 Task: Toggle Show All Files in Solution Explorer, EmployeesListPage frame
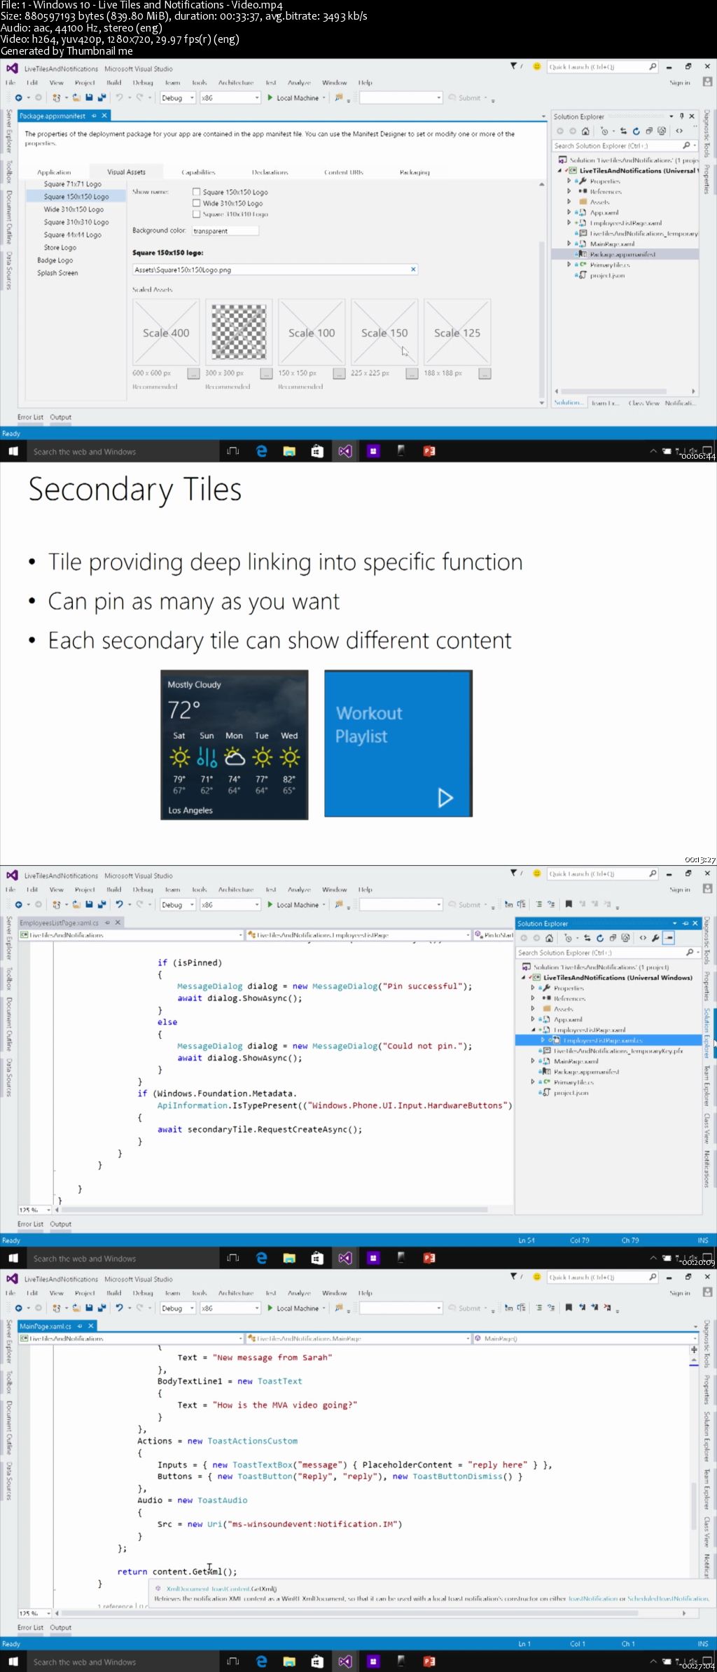(x=625, y=938)
